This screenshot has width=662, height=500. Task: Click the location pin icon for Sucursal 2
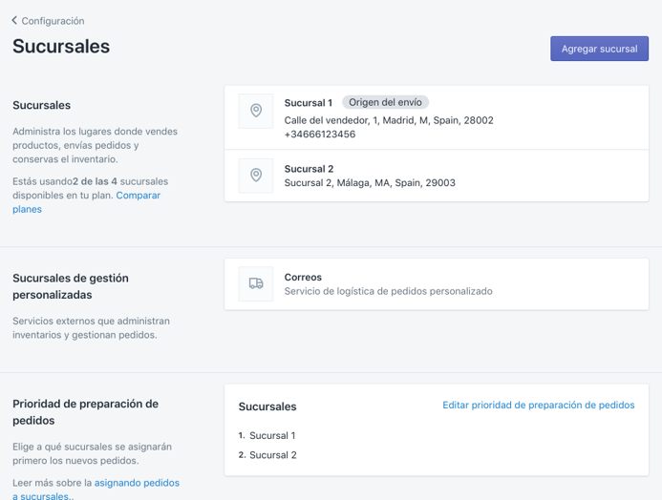[255, 176]
